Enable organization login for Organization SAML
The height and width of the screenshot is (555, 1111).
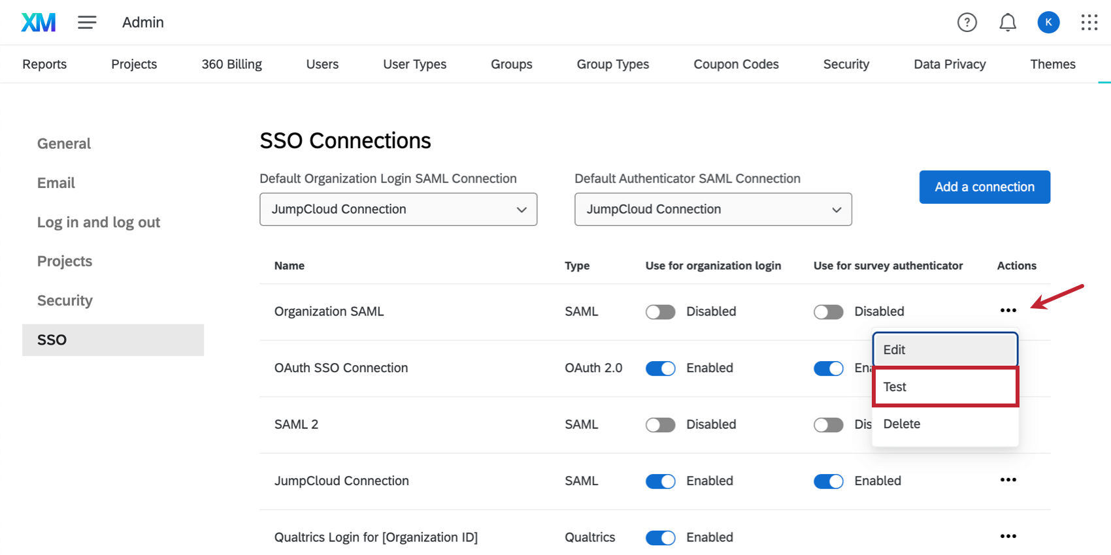point(660,312)
